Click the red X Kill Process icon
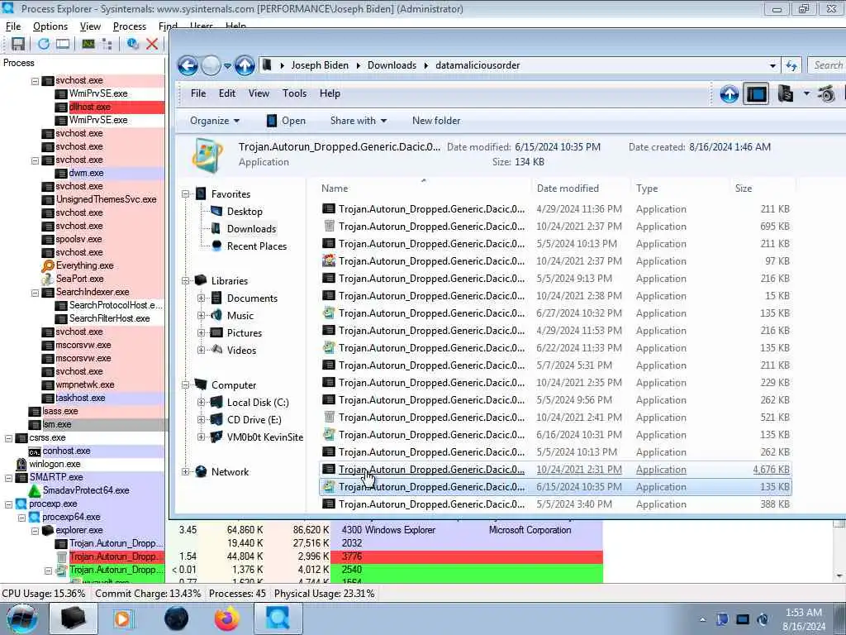 [152, 45]
